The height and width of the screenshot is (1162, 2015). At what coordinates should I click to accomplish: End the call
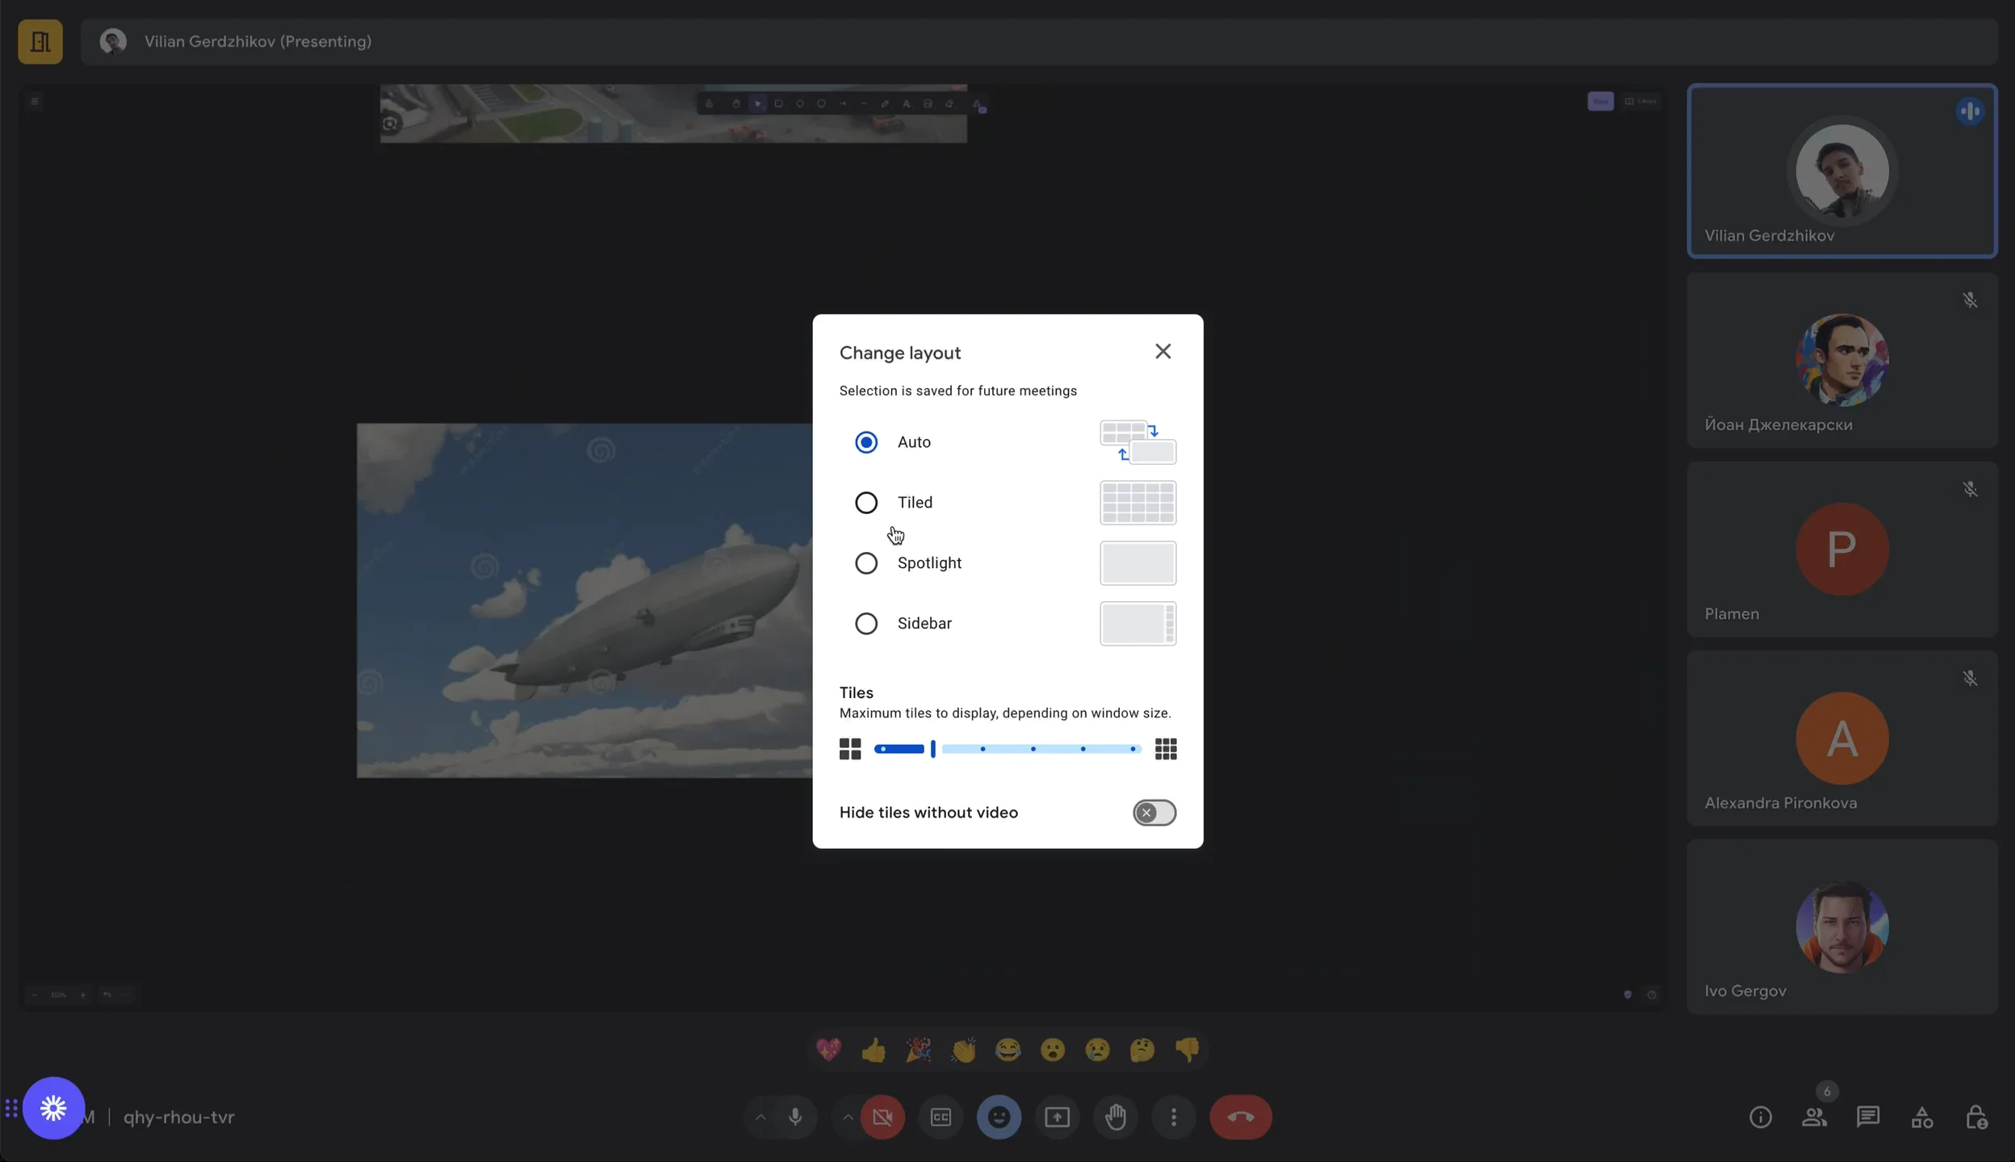1241,1117
